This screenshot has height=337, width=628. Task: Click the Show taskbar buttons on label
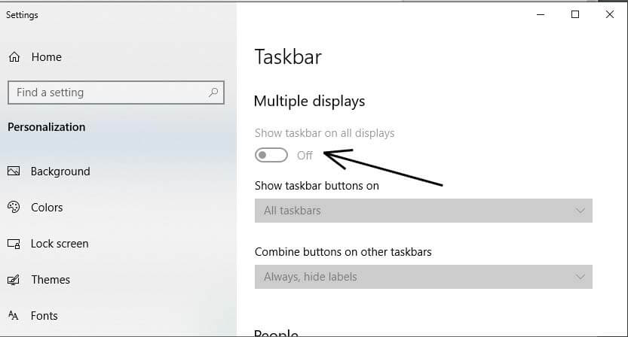coord(317,186)
